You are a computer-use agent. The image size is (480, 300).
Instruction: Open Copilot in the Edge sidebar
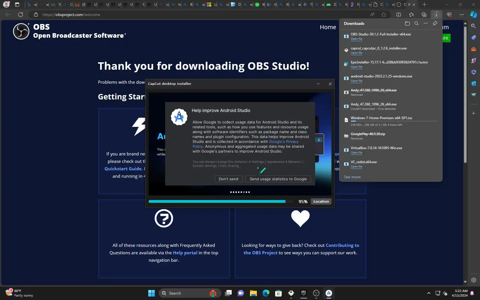tap(474, 15)
